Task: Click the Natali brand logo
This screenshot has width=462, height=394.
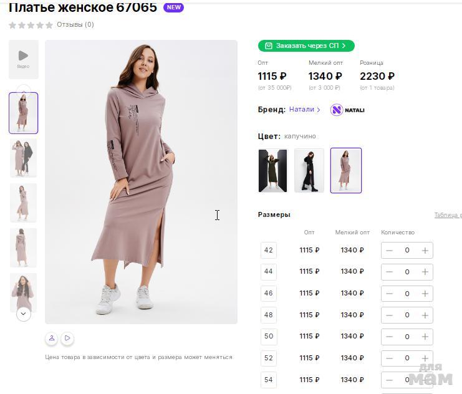Action: click(x=347, y=110)
